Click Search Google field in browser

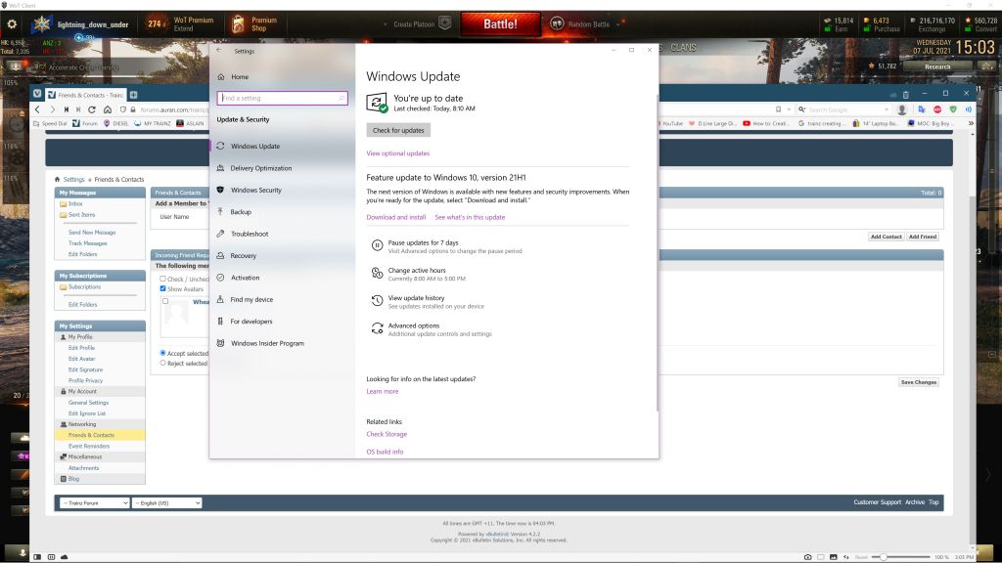846,109
